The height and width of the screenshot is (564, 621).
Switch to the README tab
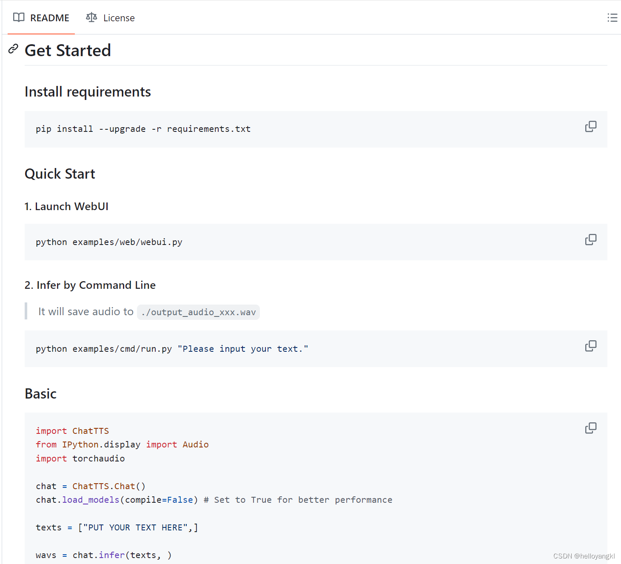point(41,18)
